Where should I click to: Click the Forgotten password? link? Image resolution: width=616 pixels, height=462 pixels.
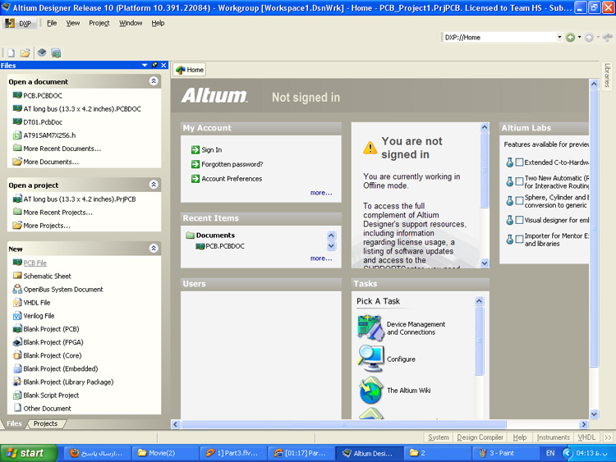point(232,164)
